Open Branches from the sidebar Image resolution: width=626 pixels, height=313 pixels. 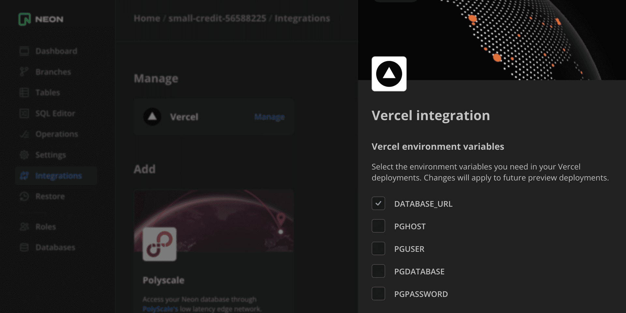click(x=56, y=72)
